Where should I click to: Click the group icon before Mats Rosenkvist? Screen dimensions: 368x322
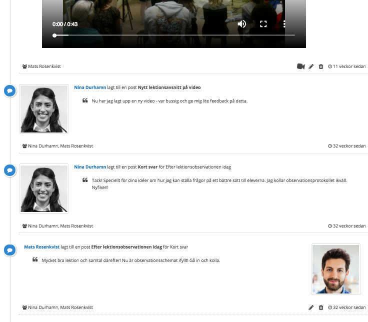click(24, 66)
